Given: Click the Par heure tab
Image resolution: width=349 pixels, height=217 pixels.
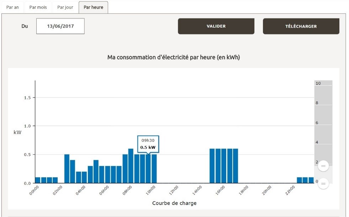Looking at the screenshot, I should pos(93,7).
